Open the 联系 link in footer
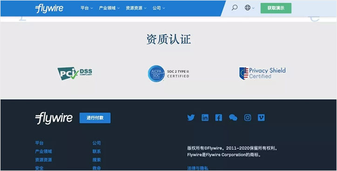 coord(96,151)
